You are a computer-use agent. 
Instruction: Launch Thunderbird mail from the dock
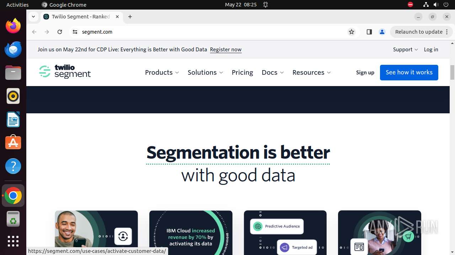click(x=13, y=49)
